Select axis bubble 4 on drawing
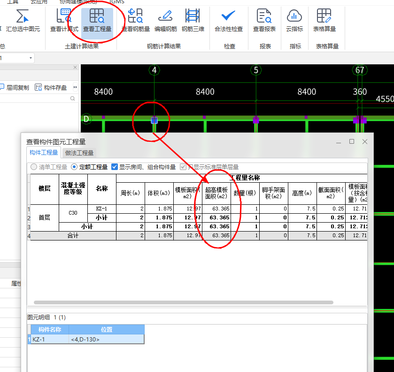The height and width of the screenshot is (372, 394). click(x=155, y=70)
